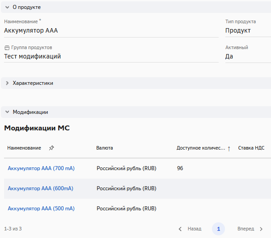Click the Группа продуктов label icon

tap(7, 48)
